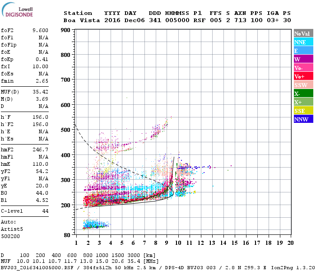
Task: Click the Artist5 auto-scaling label
Action: coord(12,229)
